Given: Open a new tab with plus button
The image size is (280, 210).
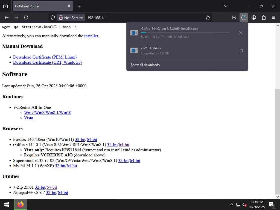Looking at the screenshot, I should click(x=79, y=6).
